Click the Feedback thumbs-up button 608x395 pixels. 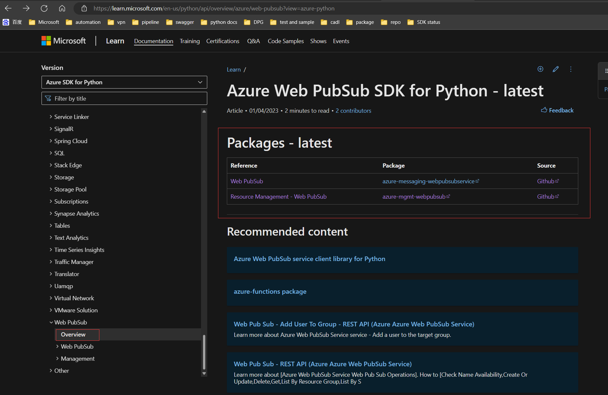pos(557,110)
